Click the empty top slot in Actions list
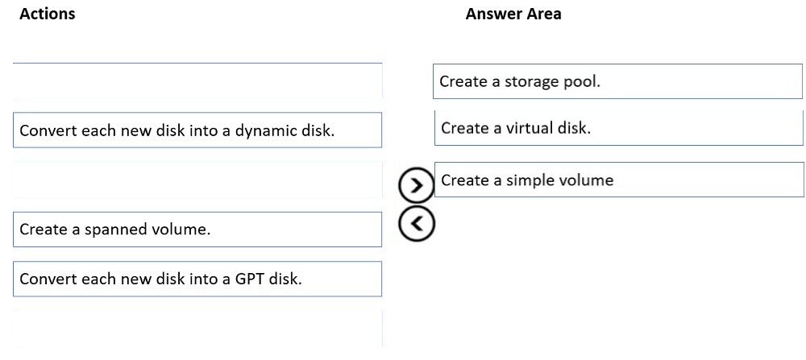 click(x=197, y=81)
